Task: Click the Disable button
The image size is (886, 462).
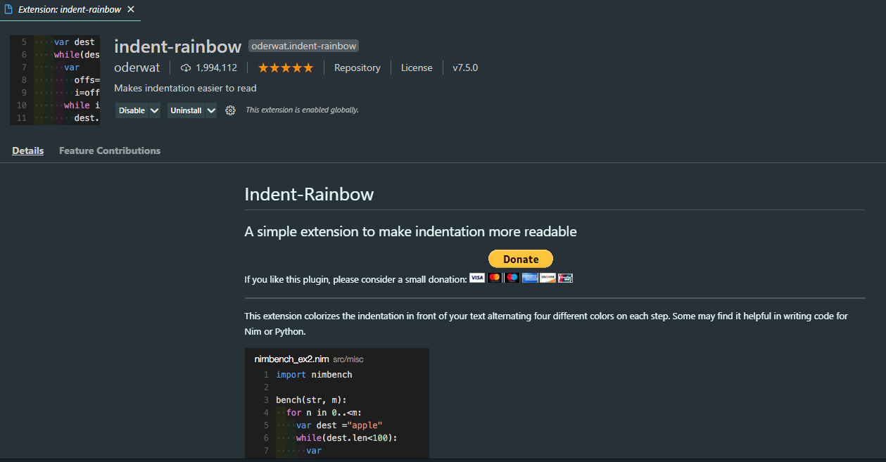Action: point(132,110)
